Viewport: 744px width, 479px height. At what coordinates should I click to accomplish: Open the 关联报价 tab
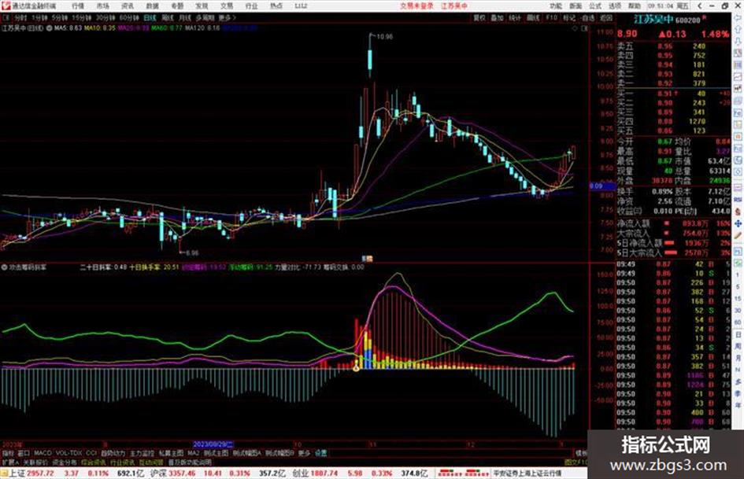(x=35, y=462)
